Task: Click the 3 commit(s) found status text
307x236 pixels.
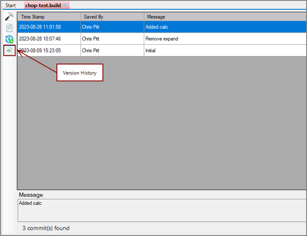Action: coord(46,228)
